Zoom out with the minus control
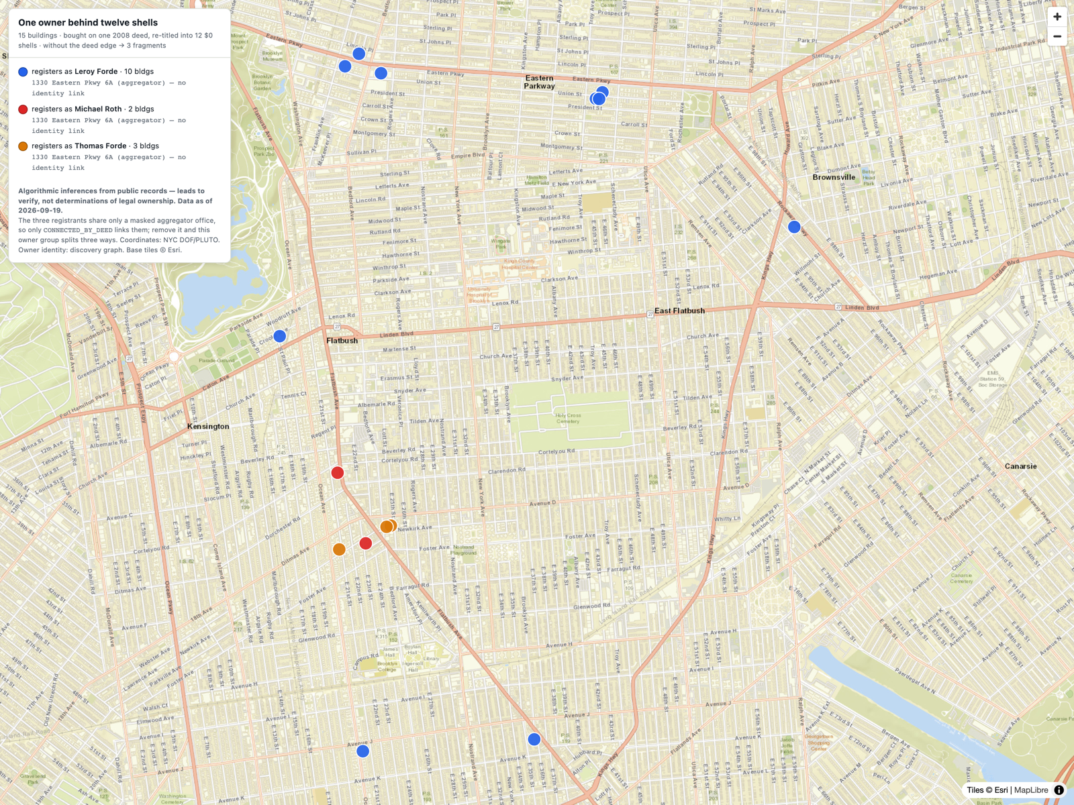The image size is (1074, 805). [1057, 36]
